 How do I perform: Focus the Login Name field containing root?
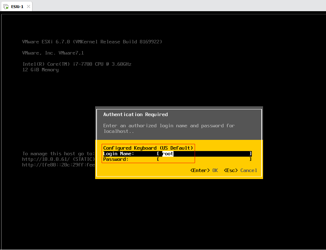point(204,154)
